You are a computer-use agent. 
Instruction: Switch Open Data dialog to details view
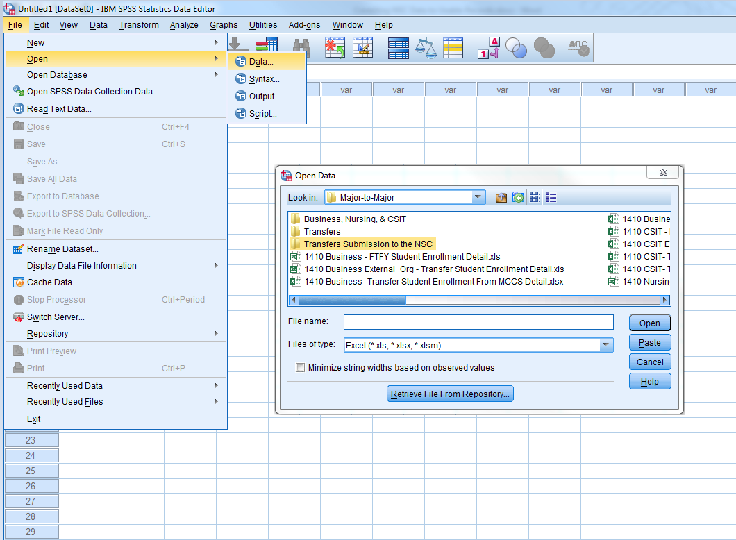(x=551, y=198)
